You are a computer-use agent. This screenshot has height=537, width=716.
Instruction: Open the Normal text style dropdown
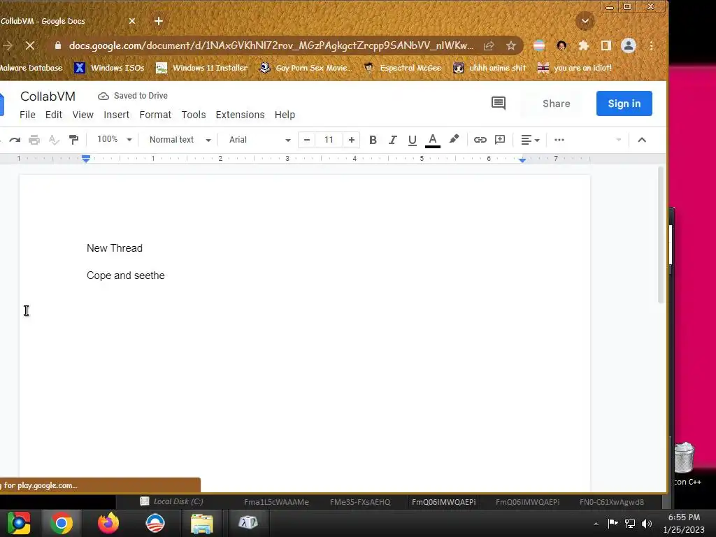point(180,140)
